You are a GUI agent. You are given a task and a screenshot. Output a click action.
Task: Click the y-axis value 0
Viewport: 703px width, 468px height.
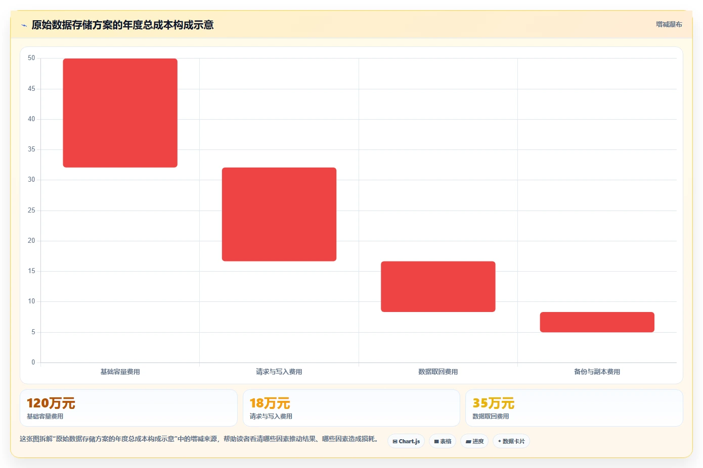pyautogui.click(x=33, y=362)
